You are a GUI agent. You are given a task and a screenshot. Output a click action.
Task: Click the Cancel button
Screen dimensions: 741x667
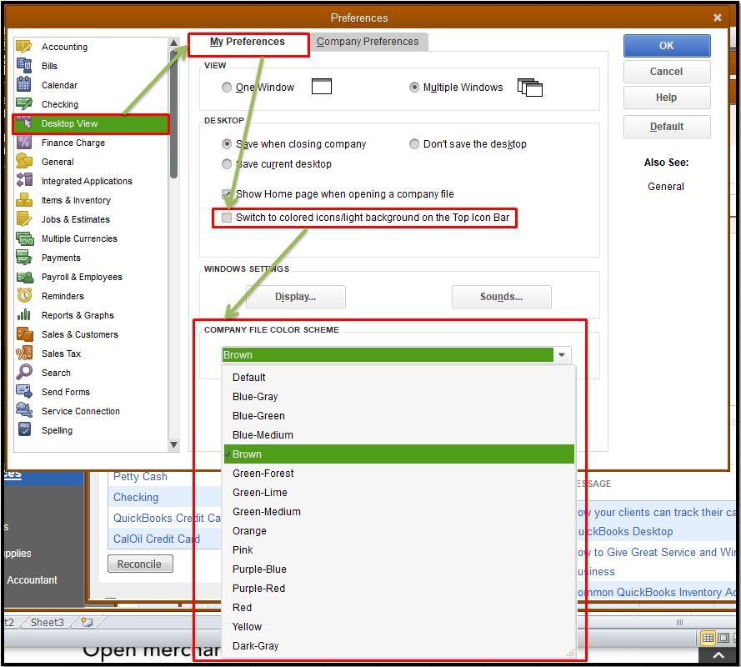click(x=666, y=72)
